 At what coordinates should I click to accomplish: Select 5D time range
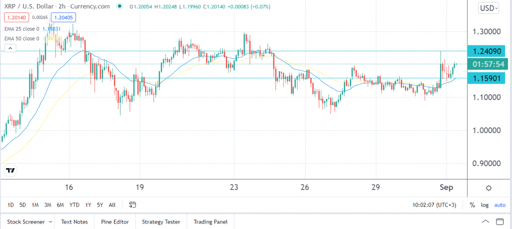click(22, 205)
